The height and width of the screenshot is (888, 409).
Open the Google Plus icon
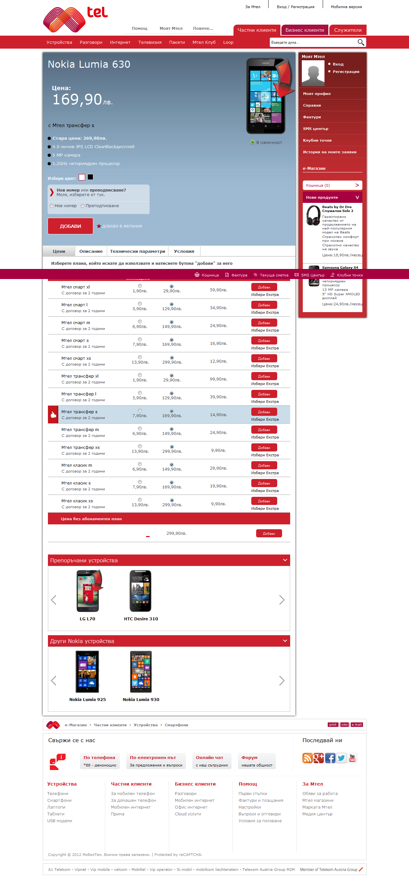pyautogui.click(x=318, y=758)
